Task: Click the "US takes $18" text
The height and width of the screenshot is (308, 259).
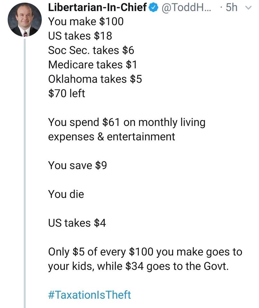Action: [x=80, y=36]
